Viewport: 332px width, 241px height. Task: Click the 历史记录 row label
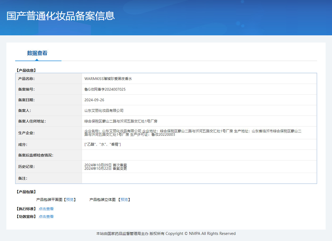26,167
